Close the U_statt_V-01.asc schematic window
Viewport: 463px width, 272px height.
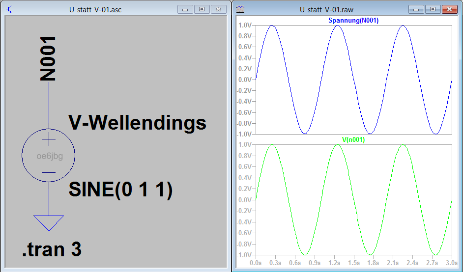219,9
